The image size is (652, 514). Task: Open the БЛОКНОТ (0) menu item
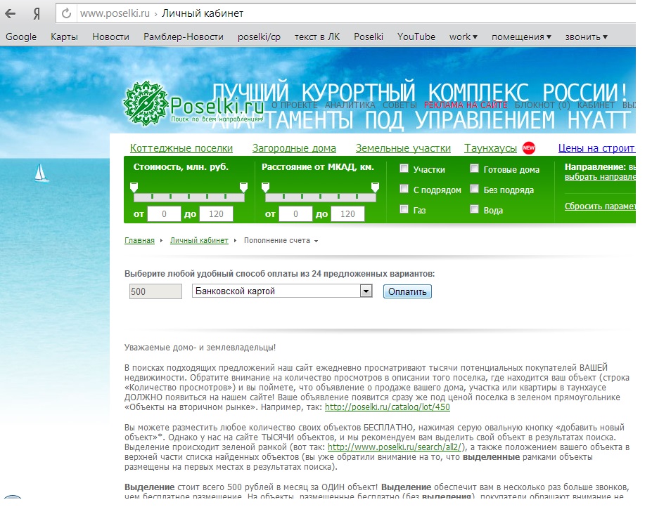tap(543, 105)
